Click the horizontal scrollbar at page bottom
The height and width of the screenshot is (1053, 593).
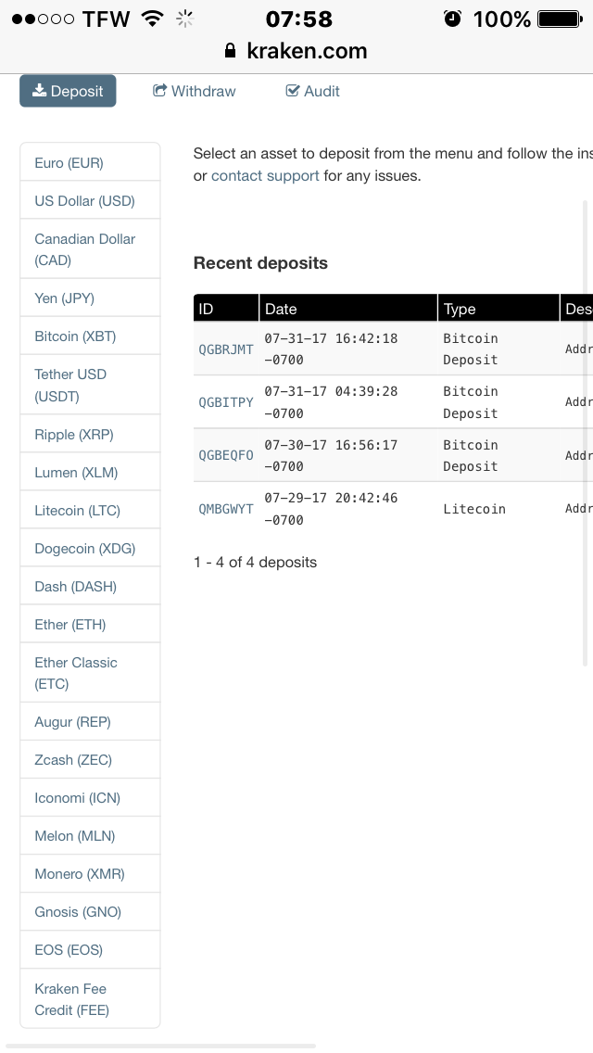point(160,1046)
